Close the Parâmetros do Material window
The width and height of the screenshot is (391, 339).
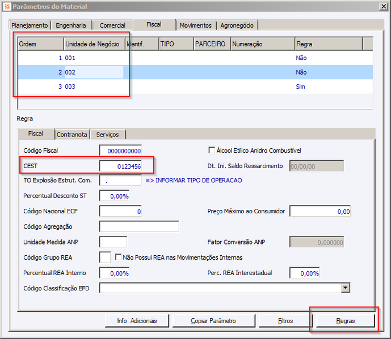click(x=384, y=6)
